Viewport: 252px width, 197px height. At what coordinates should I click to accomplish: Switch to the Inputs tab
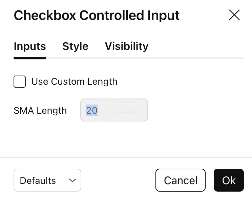point(30,46)
